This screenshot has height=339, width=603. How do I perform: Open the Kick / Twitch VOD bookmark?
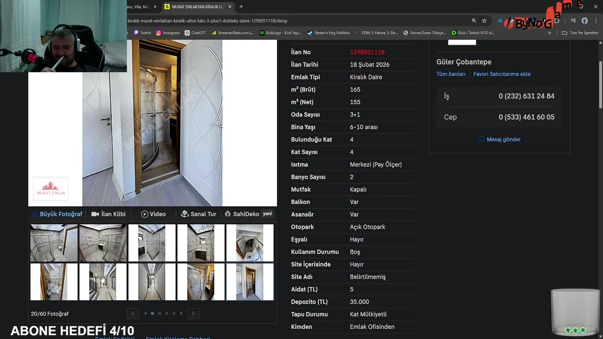(473, 33)
